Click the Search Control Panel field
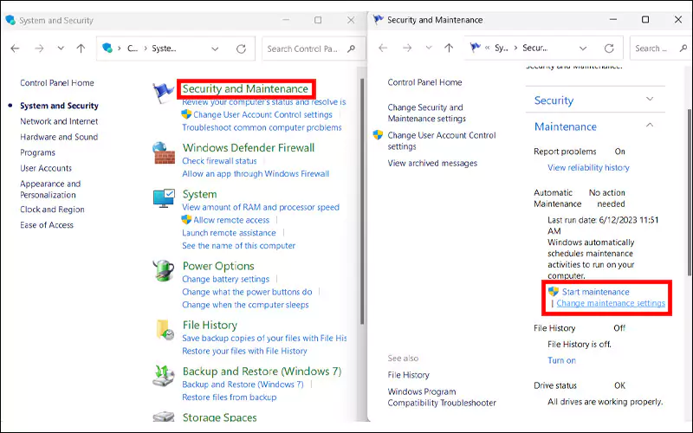 (314, 48)
